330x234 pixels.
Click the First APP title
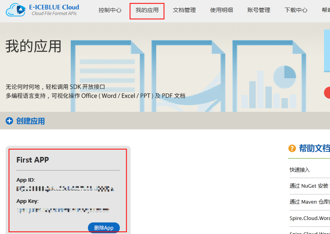pyautogui.click(x=33, y=160)
